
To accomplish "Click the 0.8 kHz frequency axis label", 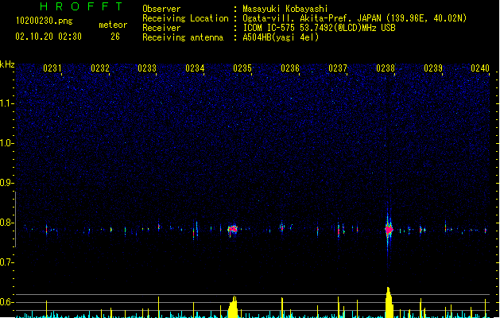I will pos(6,223).
